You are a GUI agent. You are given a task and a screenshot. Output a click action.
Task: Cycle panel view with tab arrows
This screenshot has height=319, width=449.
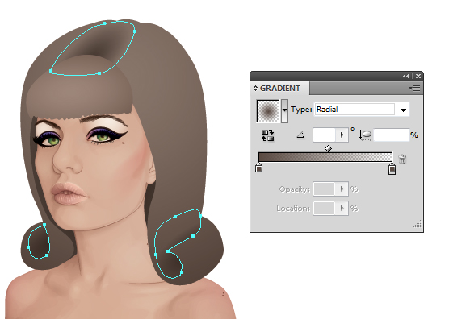(256, 89)
